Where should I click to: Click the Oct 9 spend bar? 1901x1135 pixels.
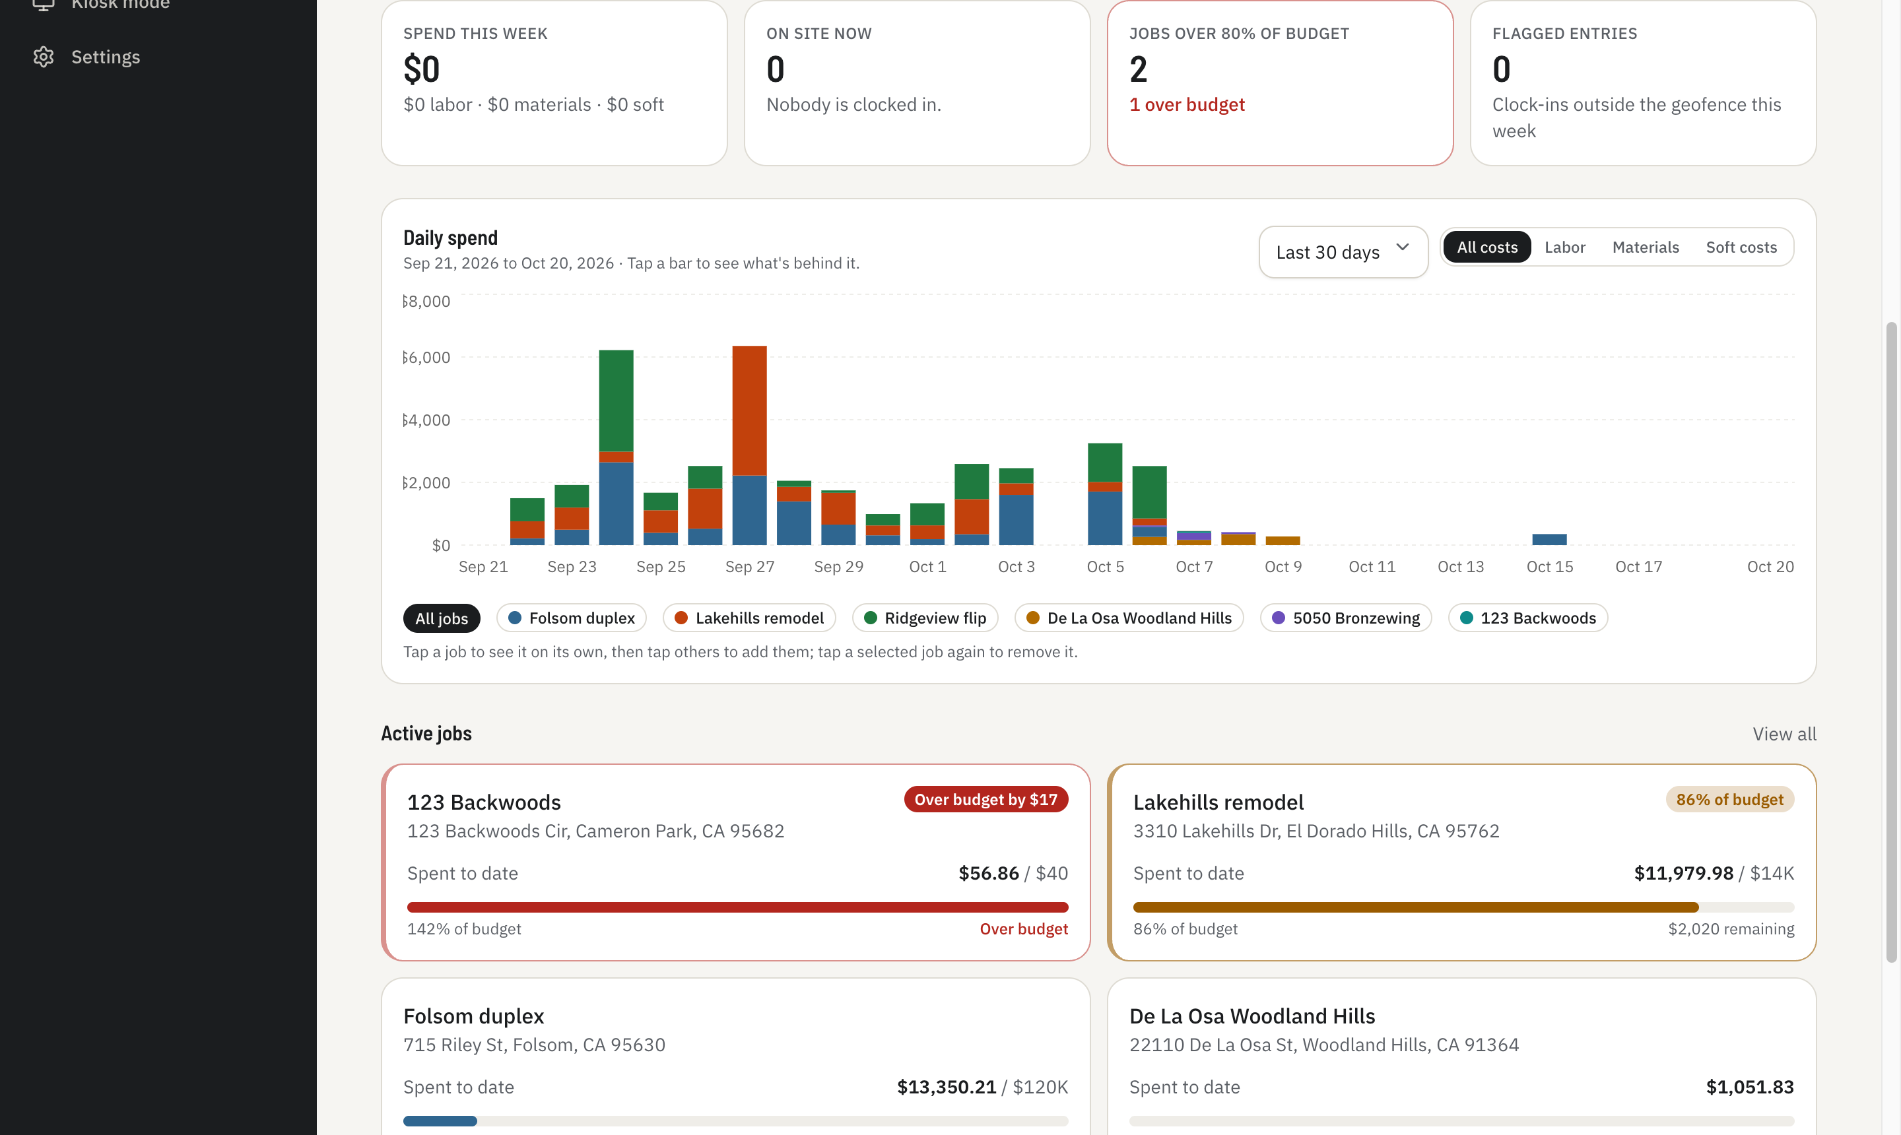(x=1282, y=540)
